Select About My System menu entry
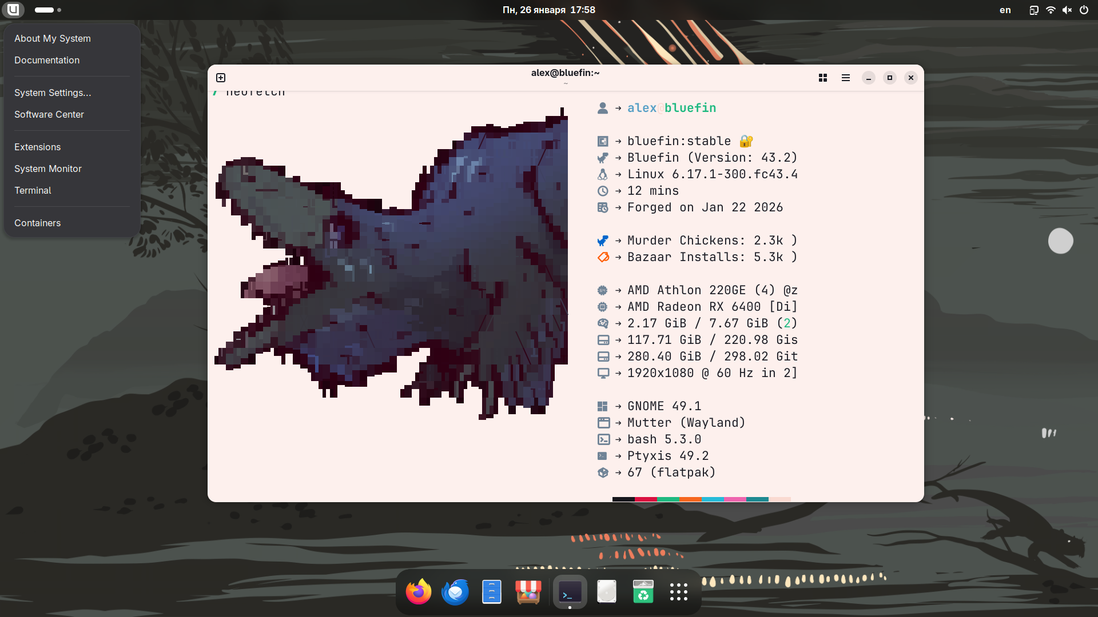Image resolution: width=1098 pixels, height=617 pixels. 53,38
